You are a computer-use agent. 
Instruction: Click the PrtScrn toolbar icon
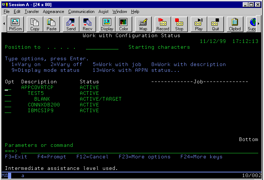(x=16, y=25)
